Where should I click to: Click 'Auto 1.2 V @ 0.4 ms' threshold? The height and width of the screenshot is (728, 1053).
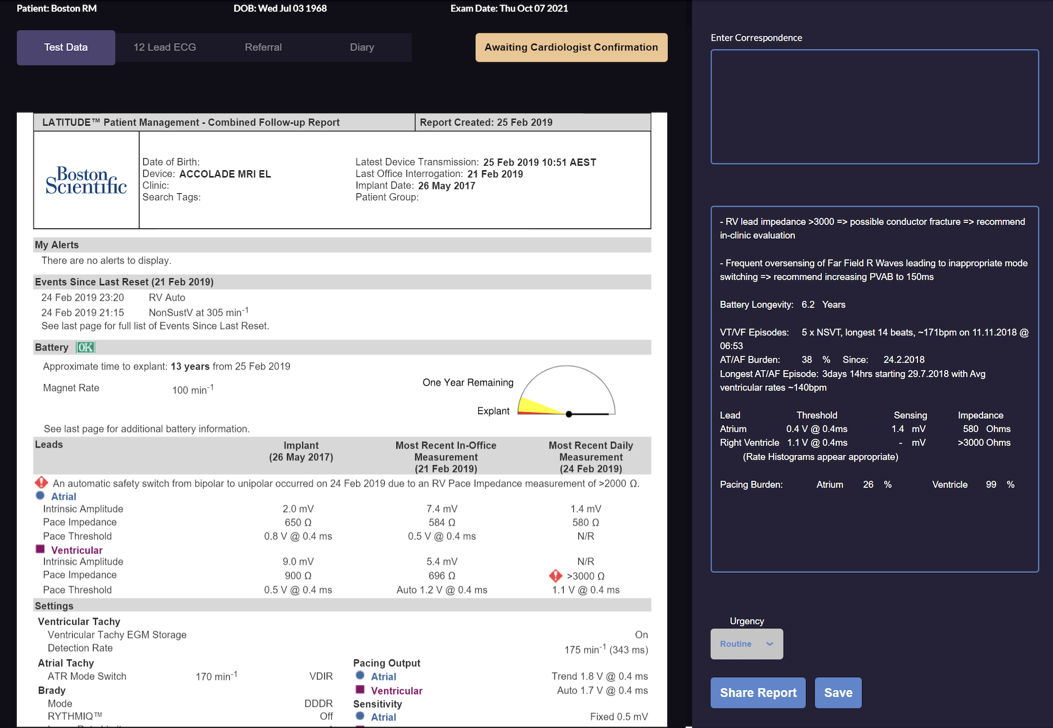(442, 590)
